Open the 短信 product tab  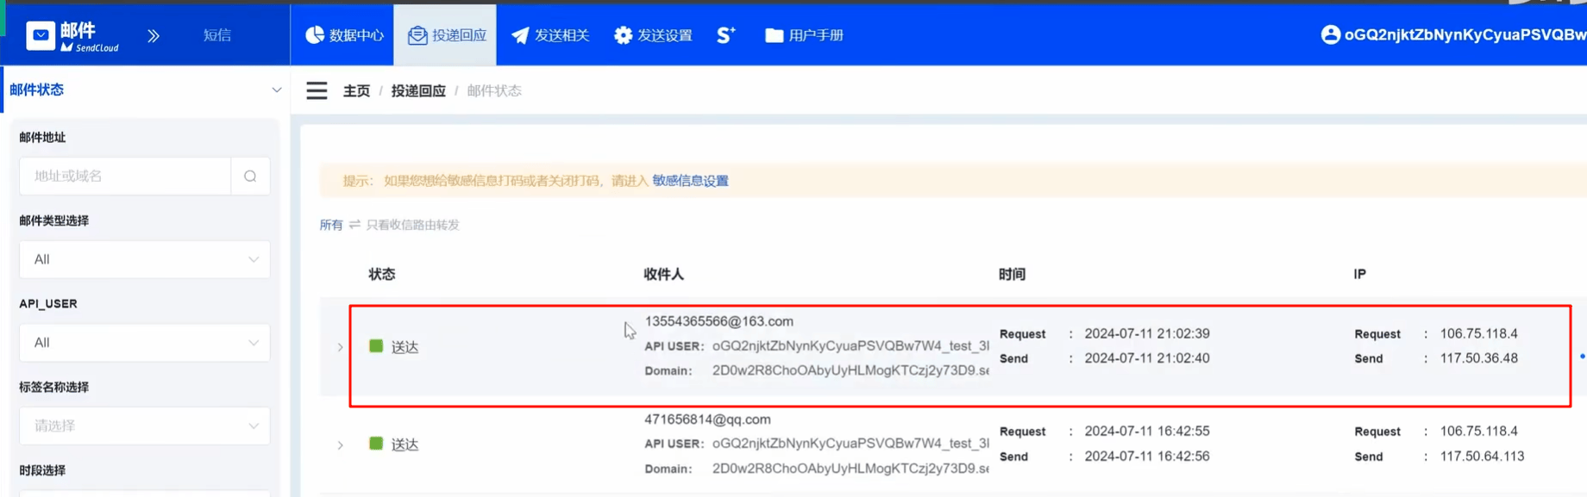tap(217, 35)
